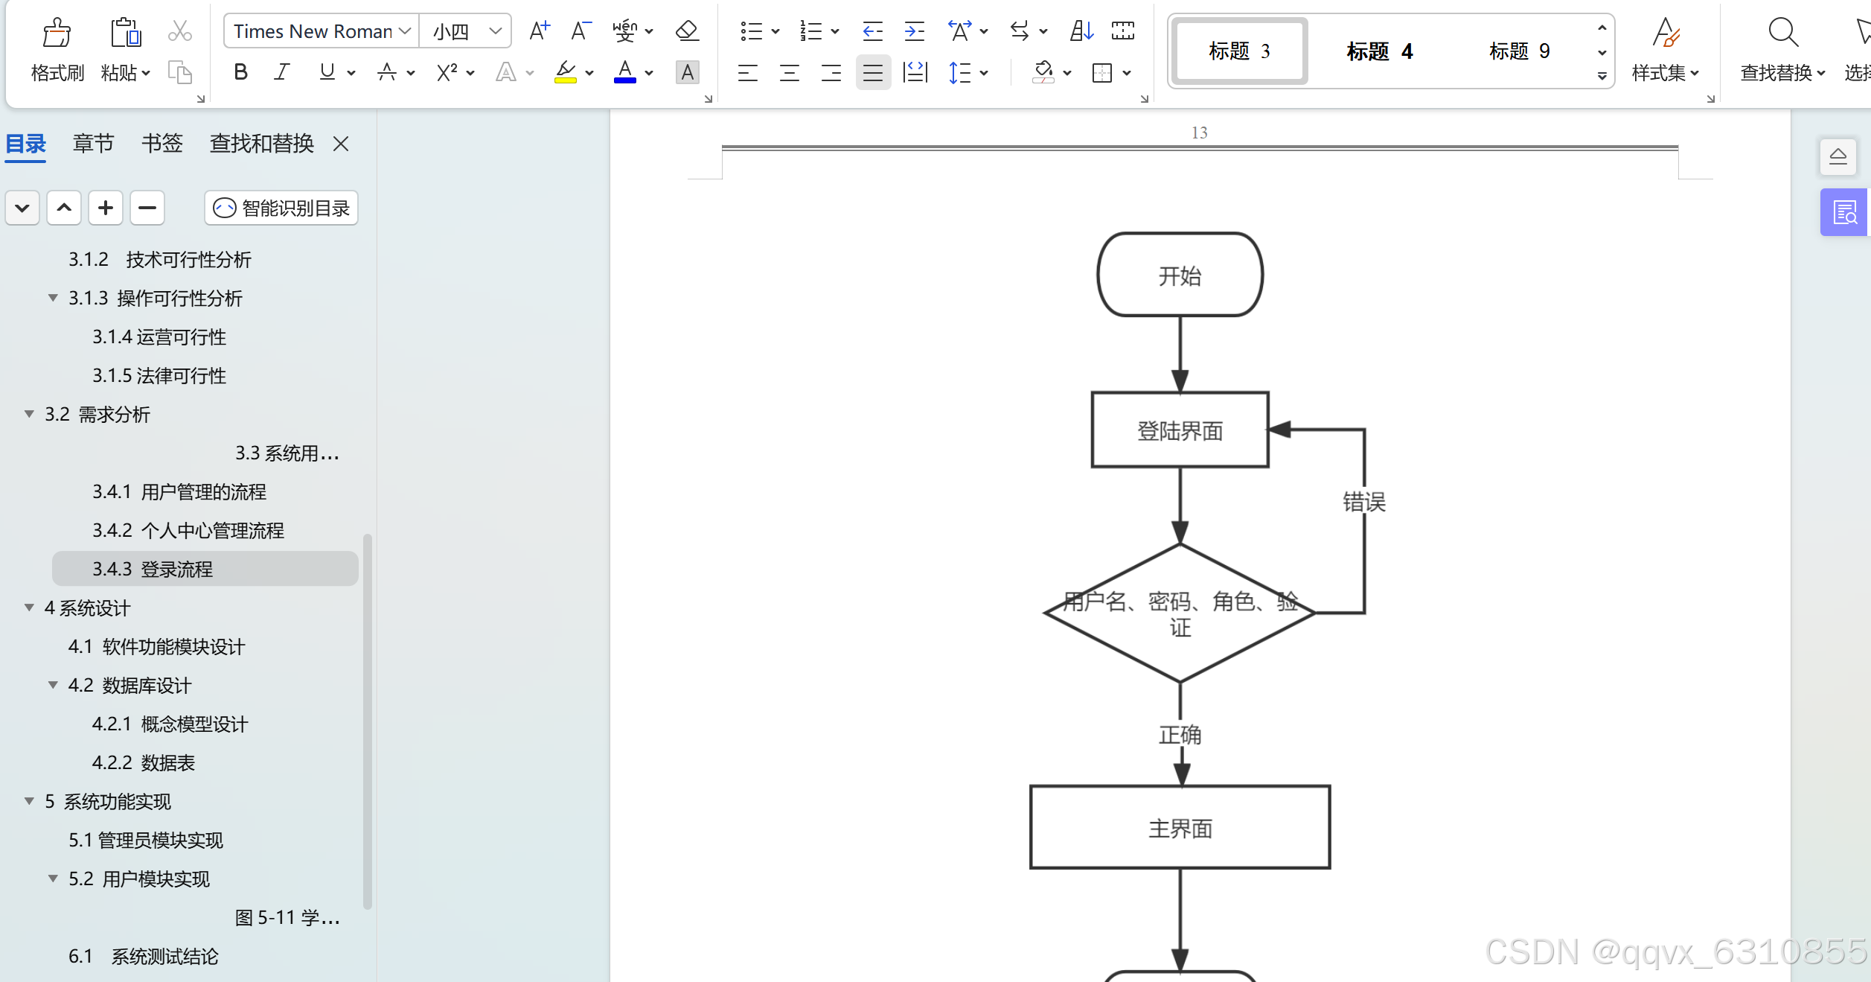Apply the 标题 4 heading style
The image size is (1871, 982).
click(x=1379, y=51)
